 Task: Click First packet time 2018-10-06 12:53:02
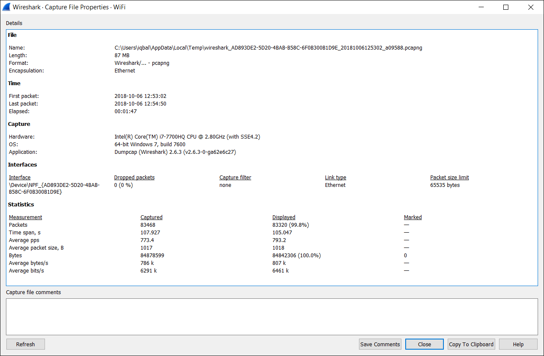pyautogui.click(x=140, y=96)
